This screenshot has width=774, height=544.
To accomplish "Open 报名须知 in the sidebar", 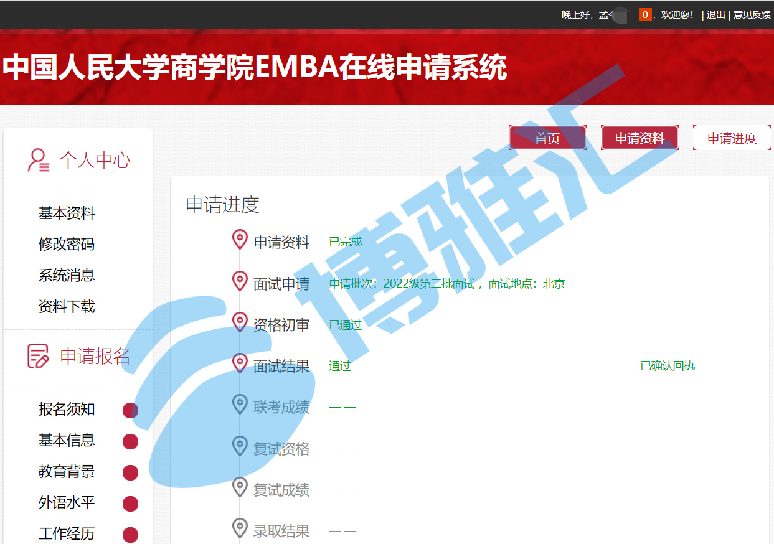I will [67, 409].
